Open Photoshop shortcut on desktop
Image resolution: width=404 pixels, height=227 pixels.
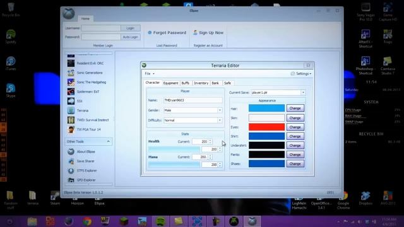pos(365,61)
